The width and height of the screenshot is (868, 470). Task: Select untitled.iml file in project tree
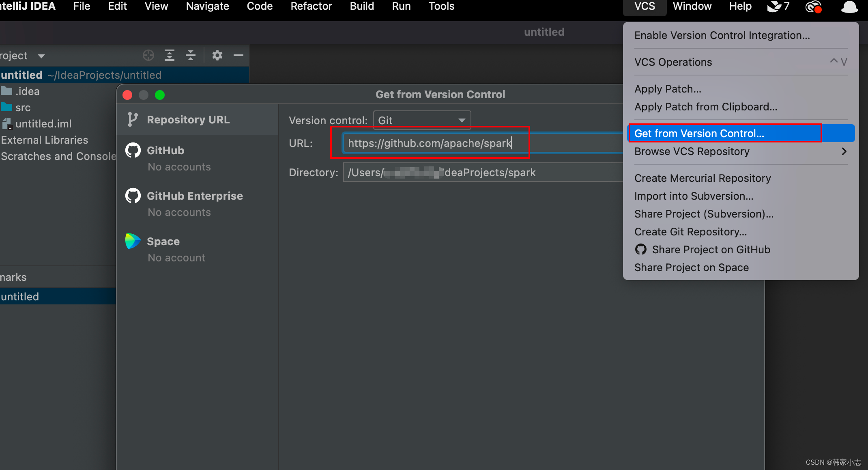point(43,124)
